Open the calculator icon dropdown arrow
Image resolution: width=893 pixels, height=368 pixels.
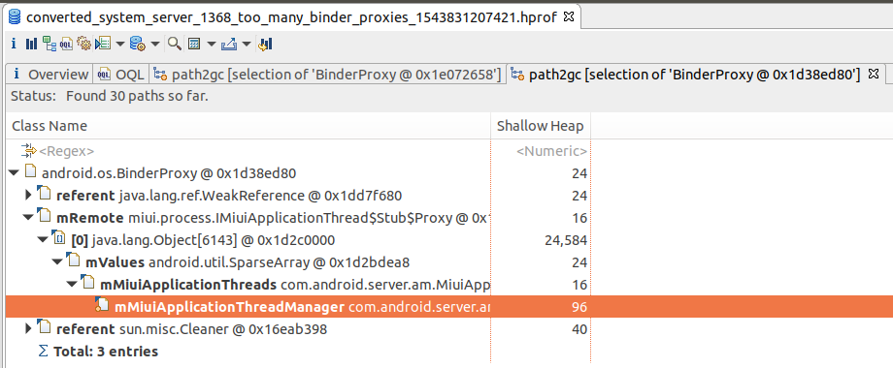pyautogui.click(x=212, y=45)
